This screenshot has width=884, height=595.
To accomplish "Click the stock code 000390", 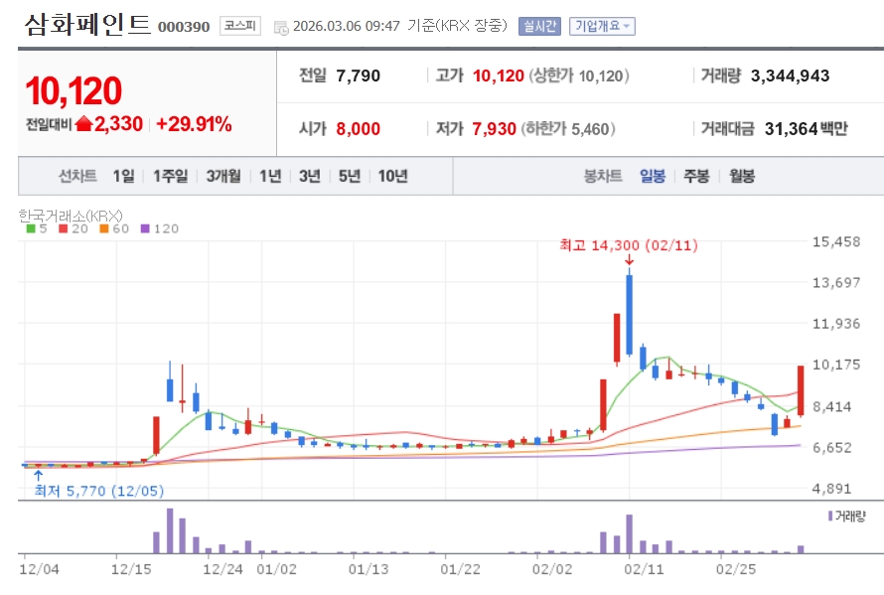I will click(x=184, y=27).
